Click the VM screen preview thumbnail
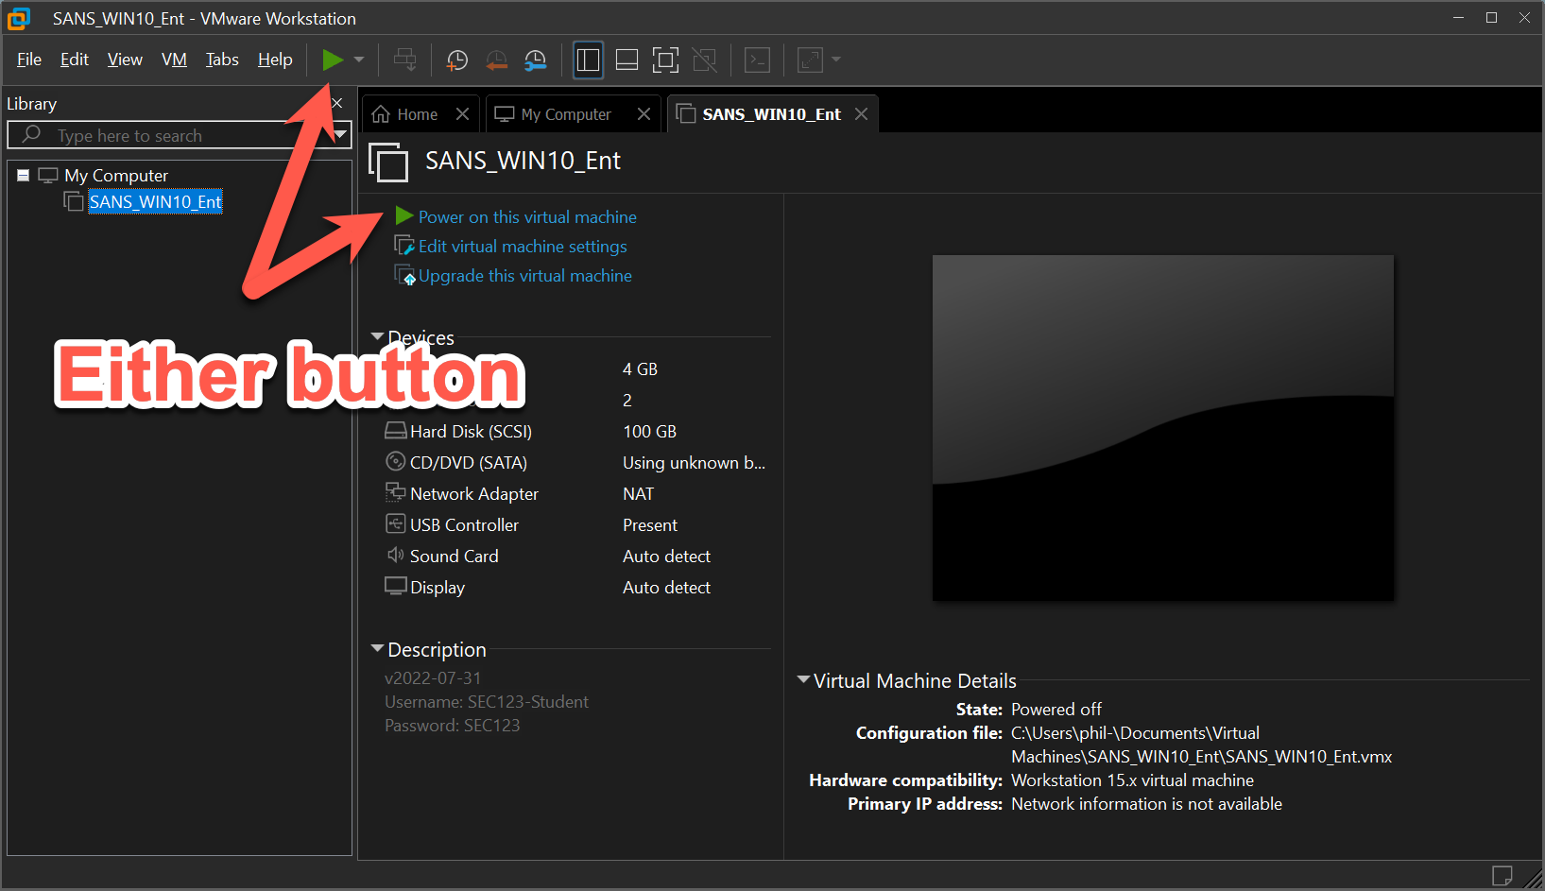 pos(1162,427)
